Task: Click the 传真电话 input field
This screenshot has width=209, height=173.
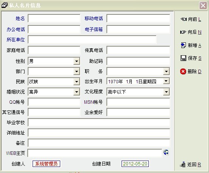Action: (x=138, y=50)
